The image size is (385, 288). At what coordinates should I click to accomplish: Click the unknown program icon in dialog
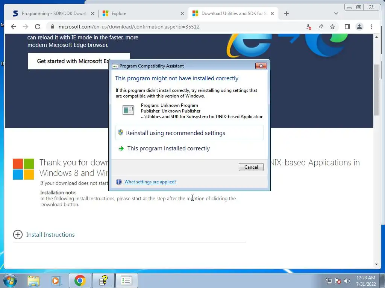coord(128,110)
